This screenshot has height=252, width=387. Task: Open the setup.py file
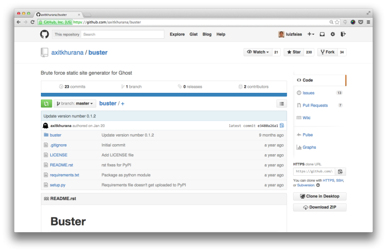point(57,185)
